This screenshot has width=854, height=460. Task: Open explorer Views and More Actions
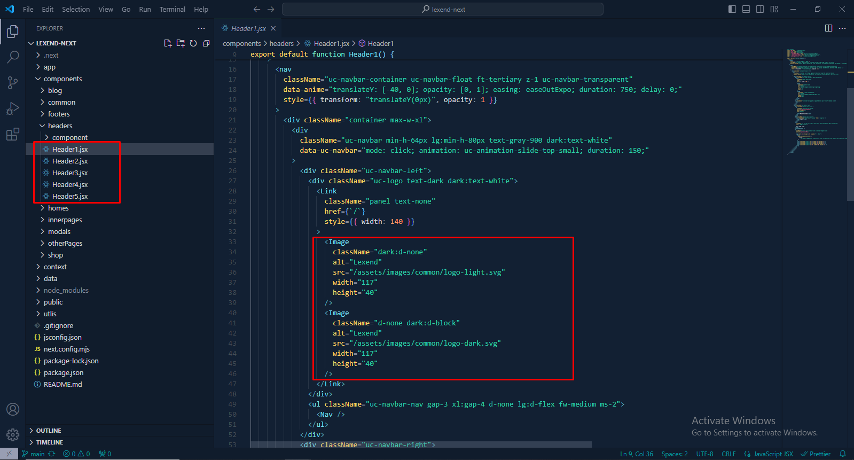click(201, 28)
